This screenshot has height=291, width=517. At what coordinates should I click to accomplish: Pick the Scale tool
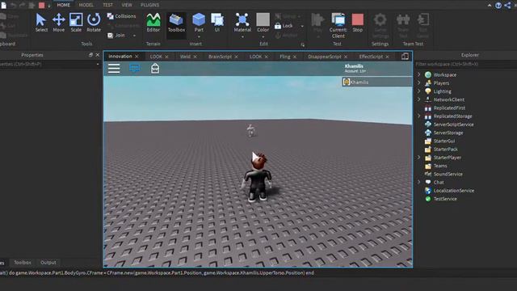point(76,23)
